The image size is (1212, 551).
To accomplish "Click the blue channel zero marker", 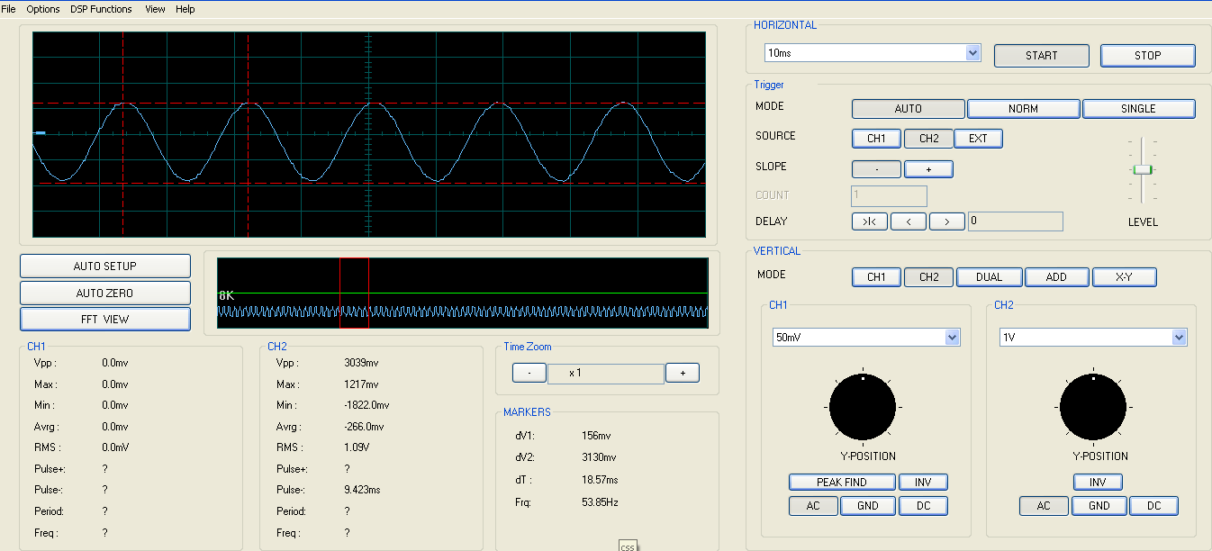I will click(40, 133).
